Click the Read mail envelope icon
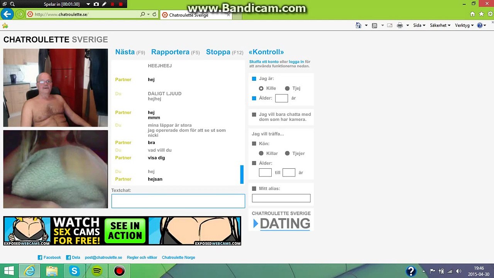 coord(390,25)
